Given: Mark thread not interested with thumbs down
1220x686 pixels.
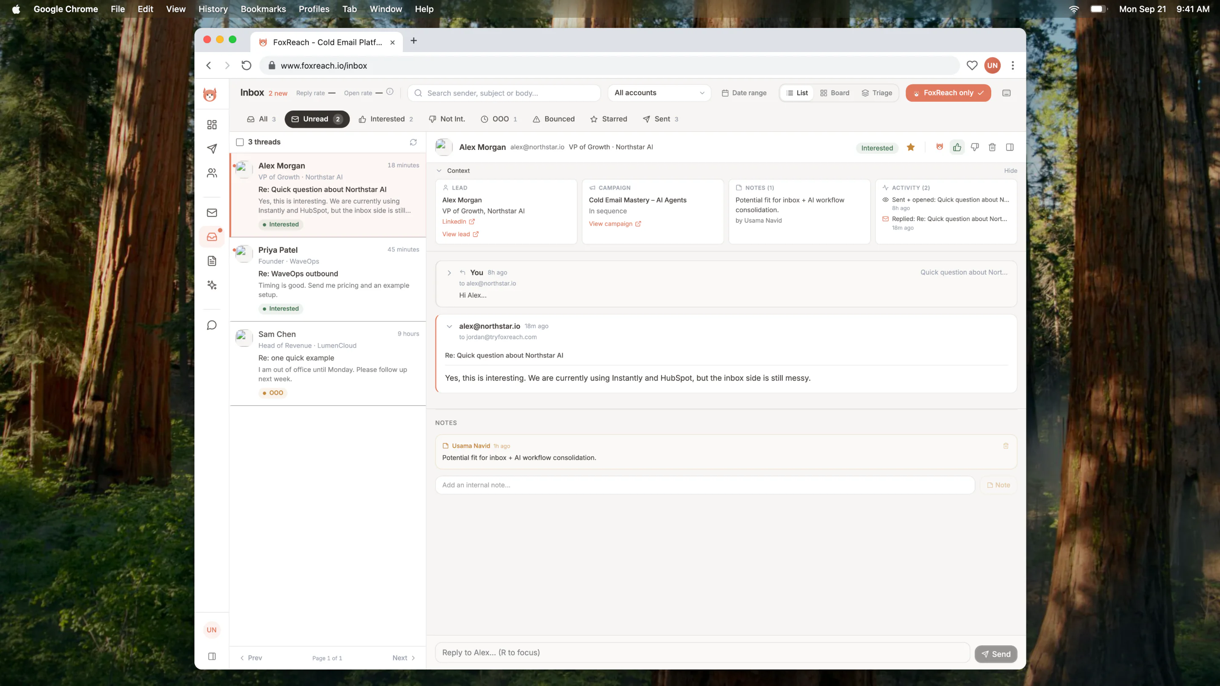Looking at the screenshot, I should click(975, 147).
